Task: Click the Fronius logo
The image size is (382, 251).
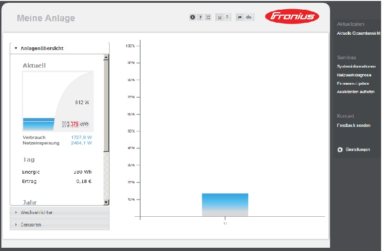Action: [x=292, y=17]
